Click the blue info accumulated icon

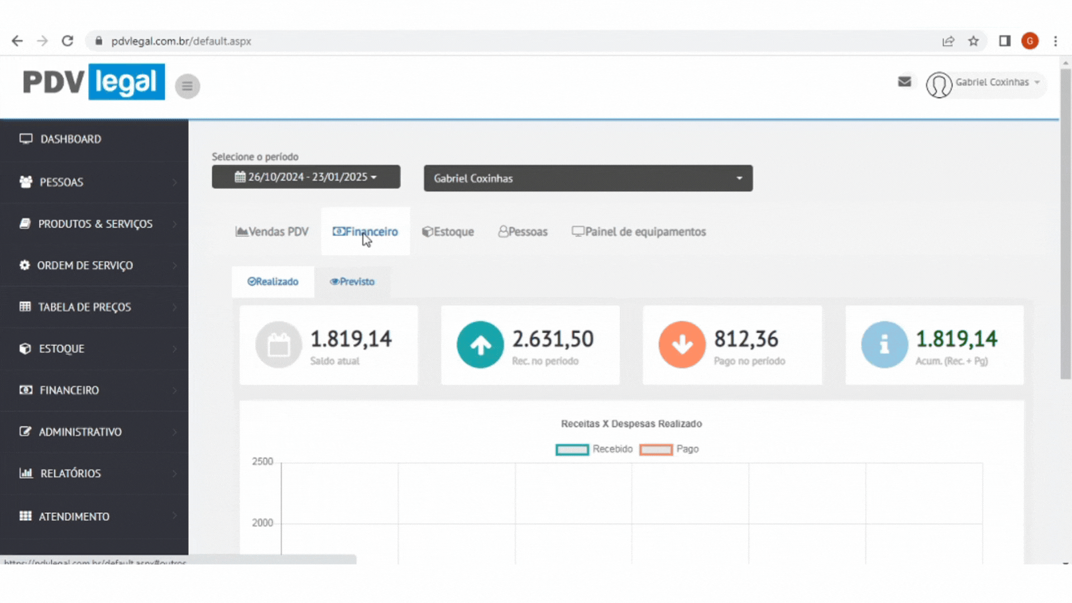pyautogui.click(x=884, y=345)
